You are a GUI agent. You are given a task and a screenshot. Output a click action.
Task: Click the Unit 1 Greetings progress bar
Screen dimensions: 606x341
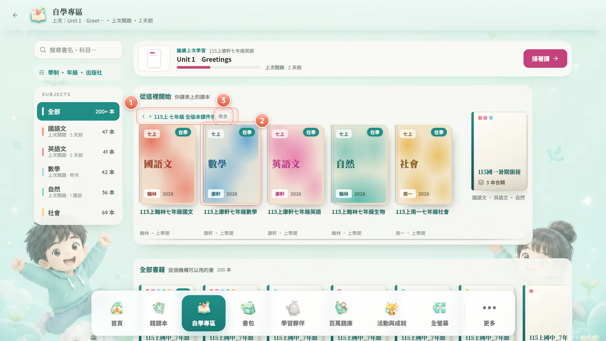pyautogui.click(x=219, y=67)
